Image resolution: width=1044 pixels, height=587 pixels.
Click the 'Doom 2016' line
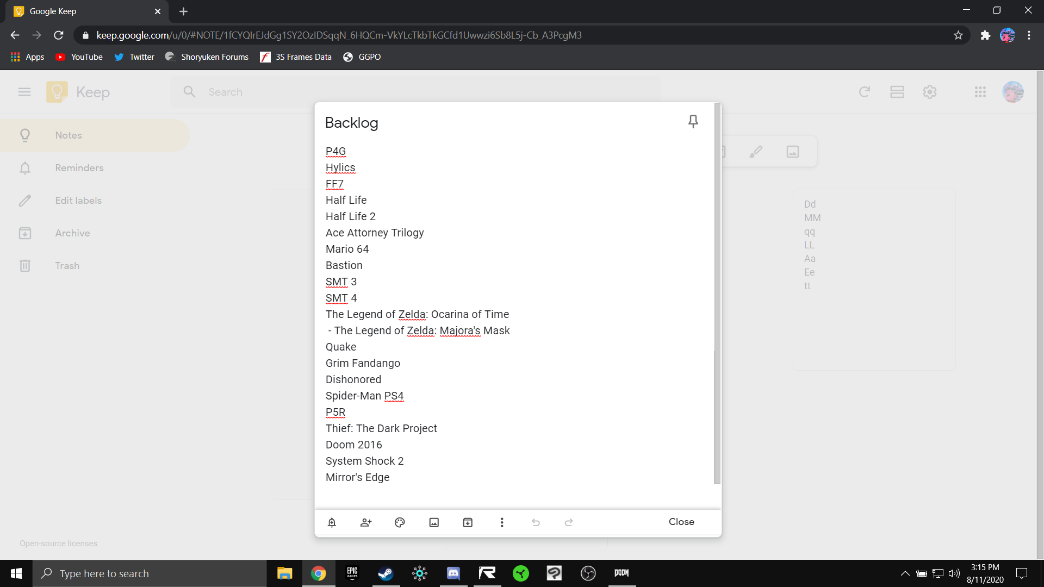[x=353, y=445]
